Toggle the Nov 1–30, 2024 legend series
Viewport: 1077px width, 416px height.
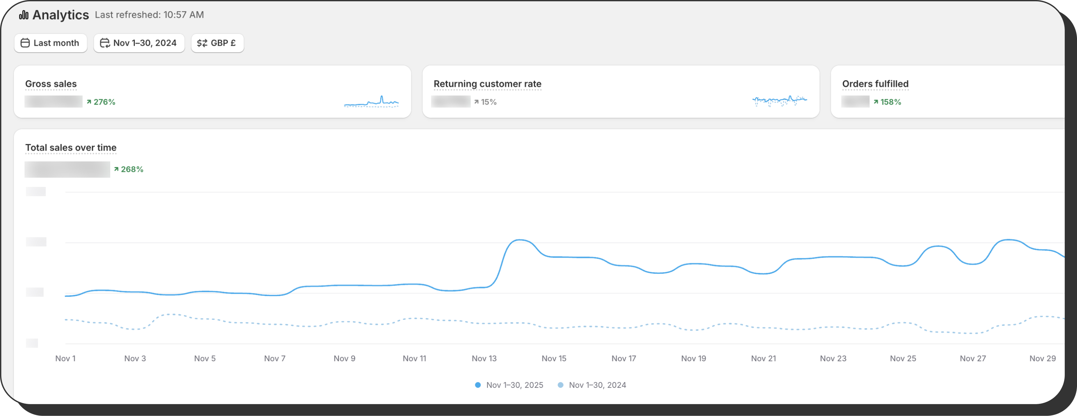point(597,385)
